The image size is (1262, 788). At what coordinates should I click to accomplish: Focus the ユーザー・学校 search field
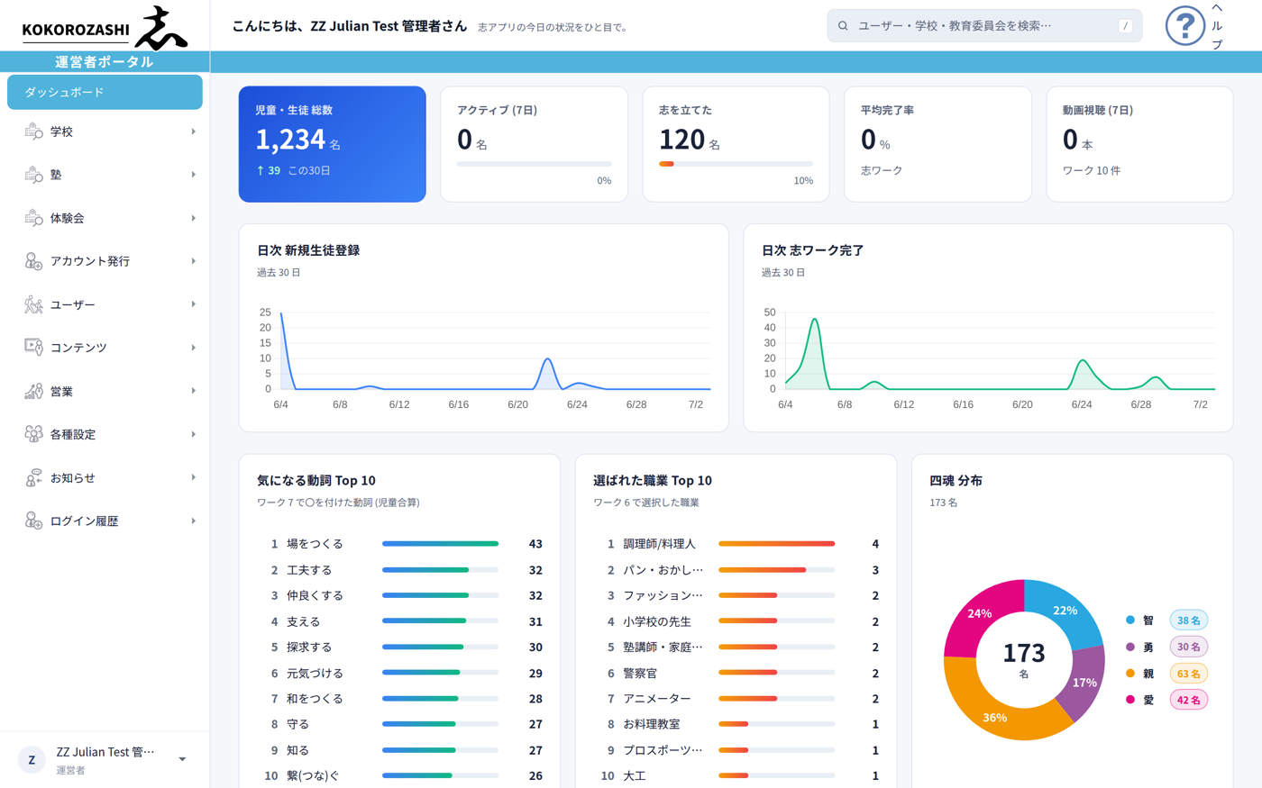tap(984, 26)
